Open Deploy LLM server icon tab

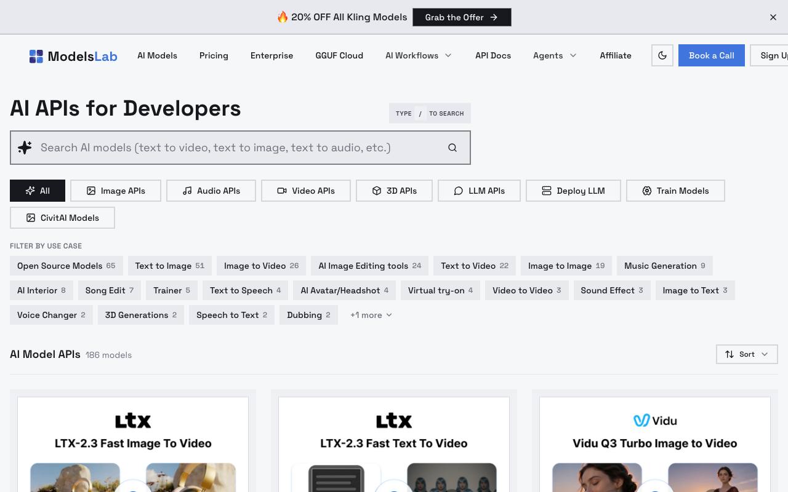(x=547, y=191)
